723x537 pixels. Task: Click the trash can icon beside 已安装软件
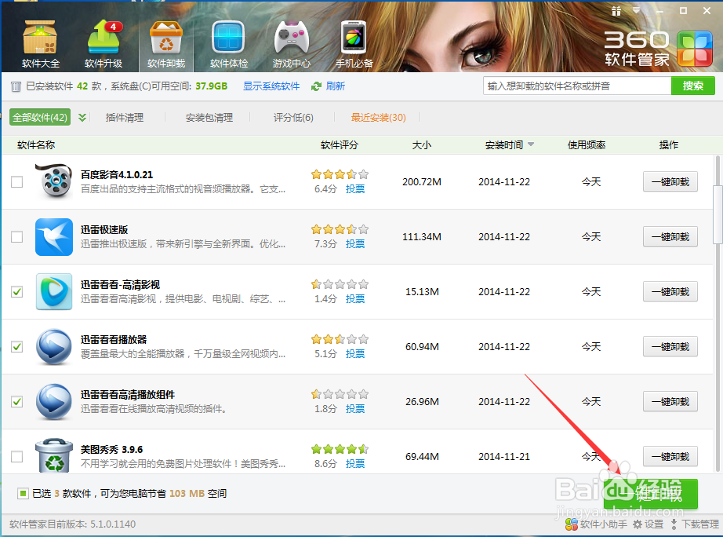click(x=16, y=86)
